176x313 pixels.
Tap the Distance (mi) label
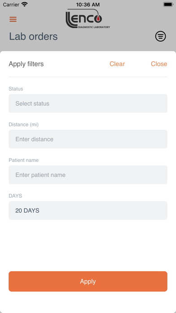coord(23,125)
